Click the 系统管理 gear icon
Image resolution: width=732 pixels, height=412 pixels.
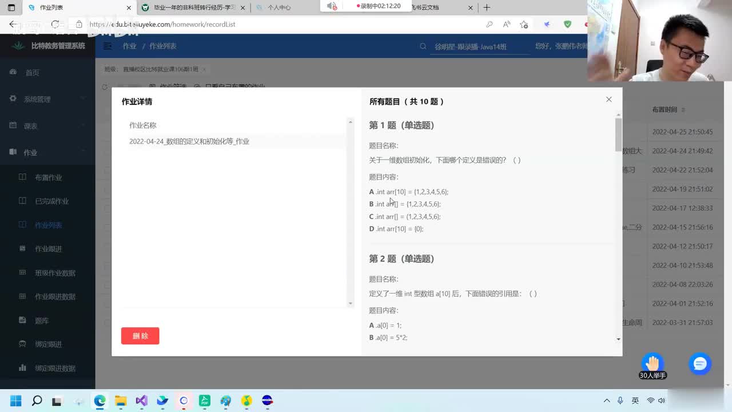point(13,98)
